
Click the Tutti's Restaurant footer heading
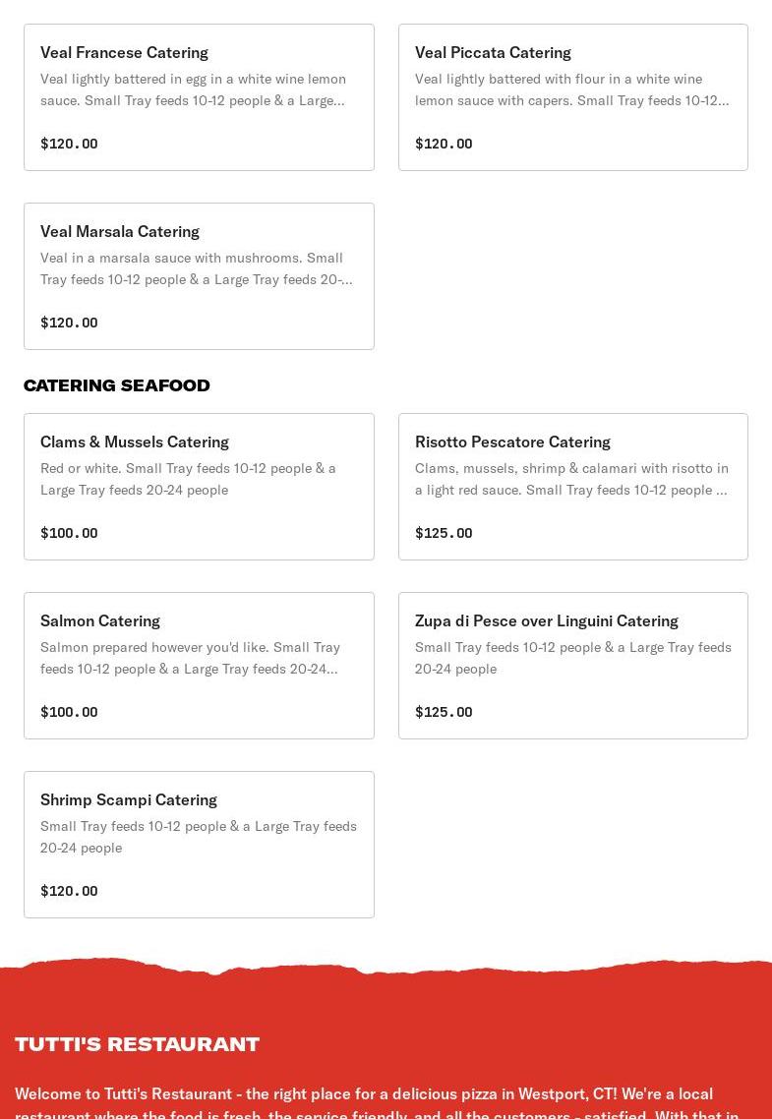pos(138,1044)
